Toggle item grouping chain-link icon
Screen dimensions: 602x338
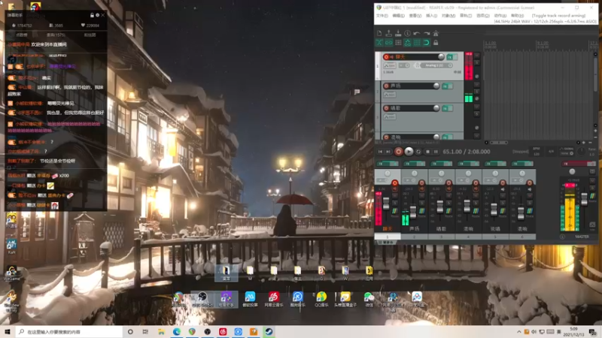click(388, 43)
